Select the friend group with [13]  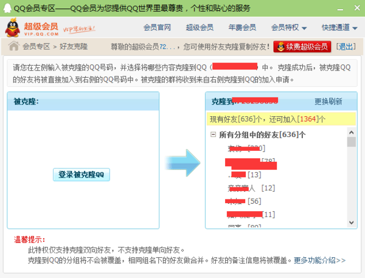tap(245, 175)
